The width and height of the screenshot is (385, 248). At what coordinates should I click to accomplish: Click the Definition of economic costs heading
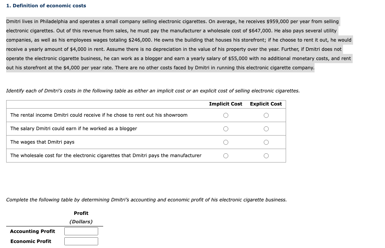46,5
